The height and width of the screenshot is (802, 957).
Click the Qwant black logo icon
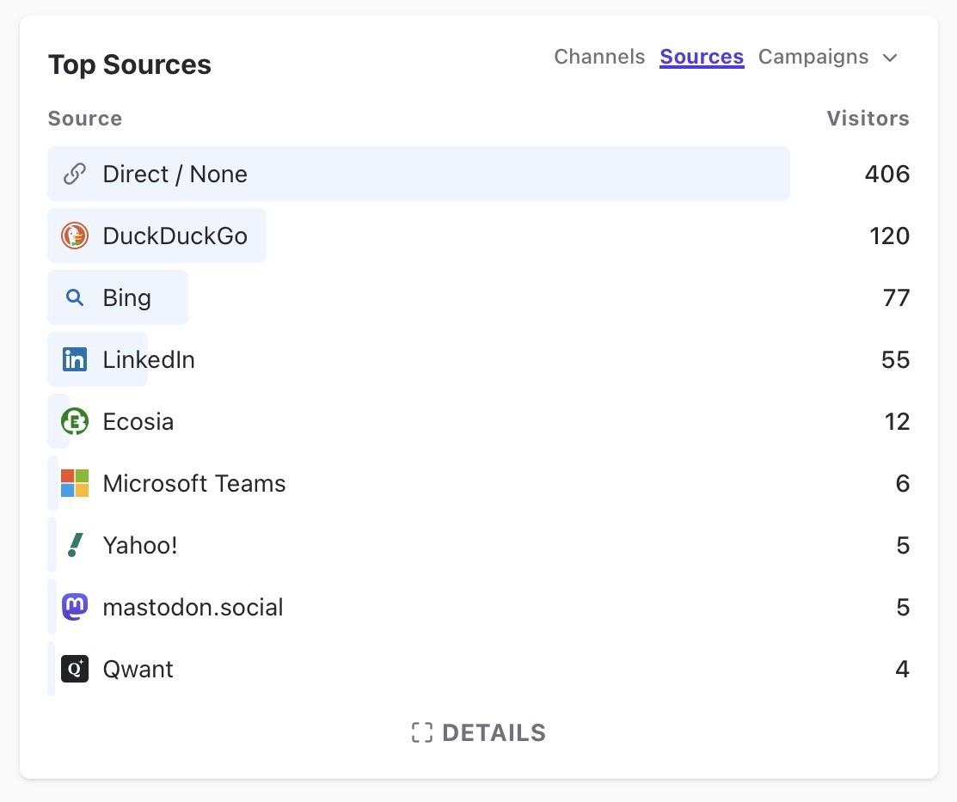75,670
